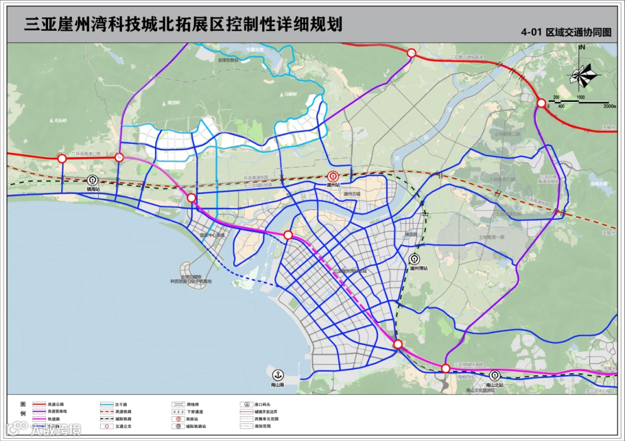Click the 崖州湾站 station icon

tap(414, 260)
